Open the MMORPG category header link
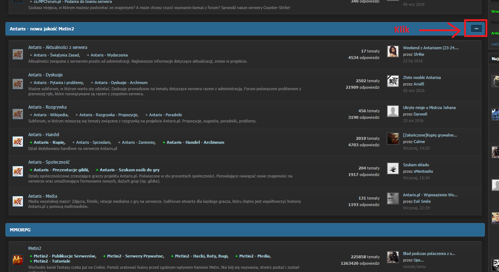 (x=20, y=230)
